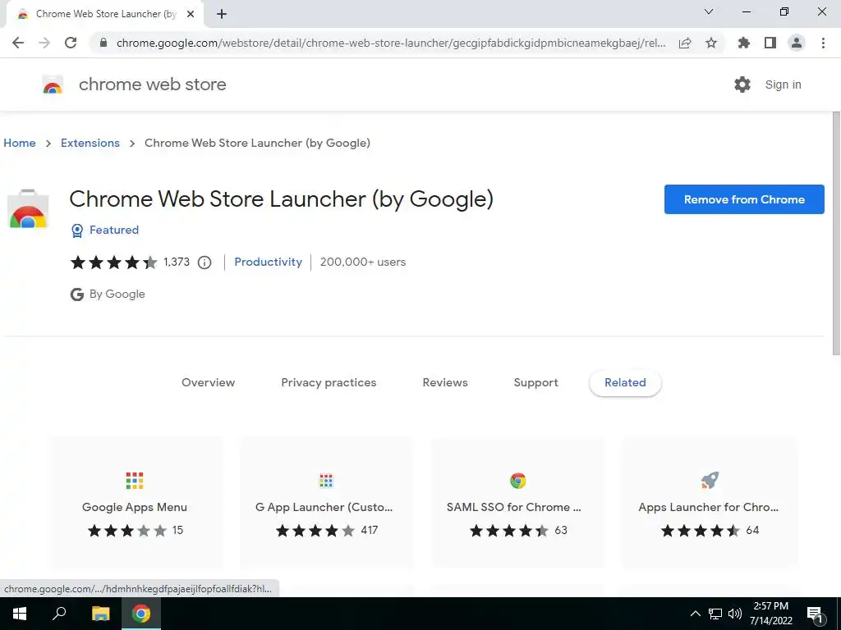Open the Apps Launcher for Chro... title
The height and width of the screenshot is (630, 841).
709,507
